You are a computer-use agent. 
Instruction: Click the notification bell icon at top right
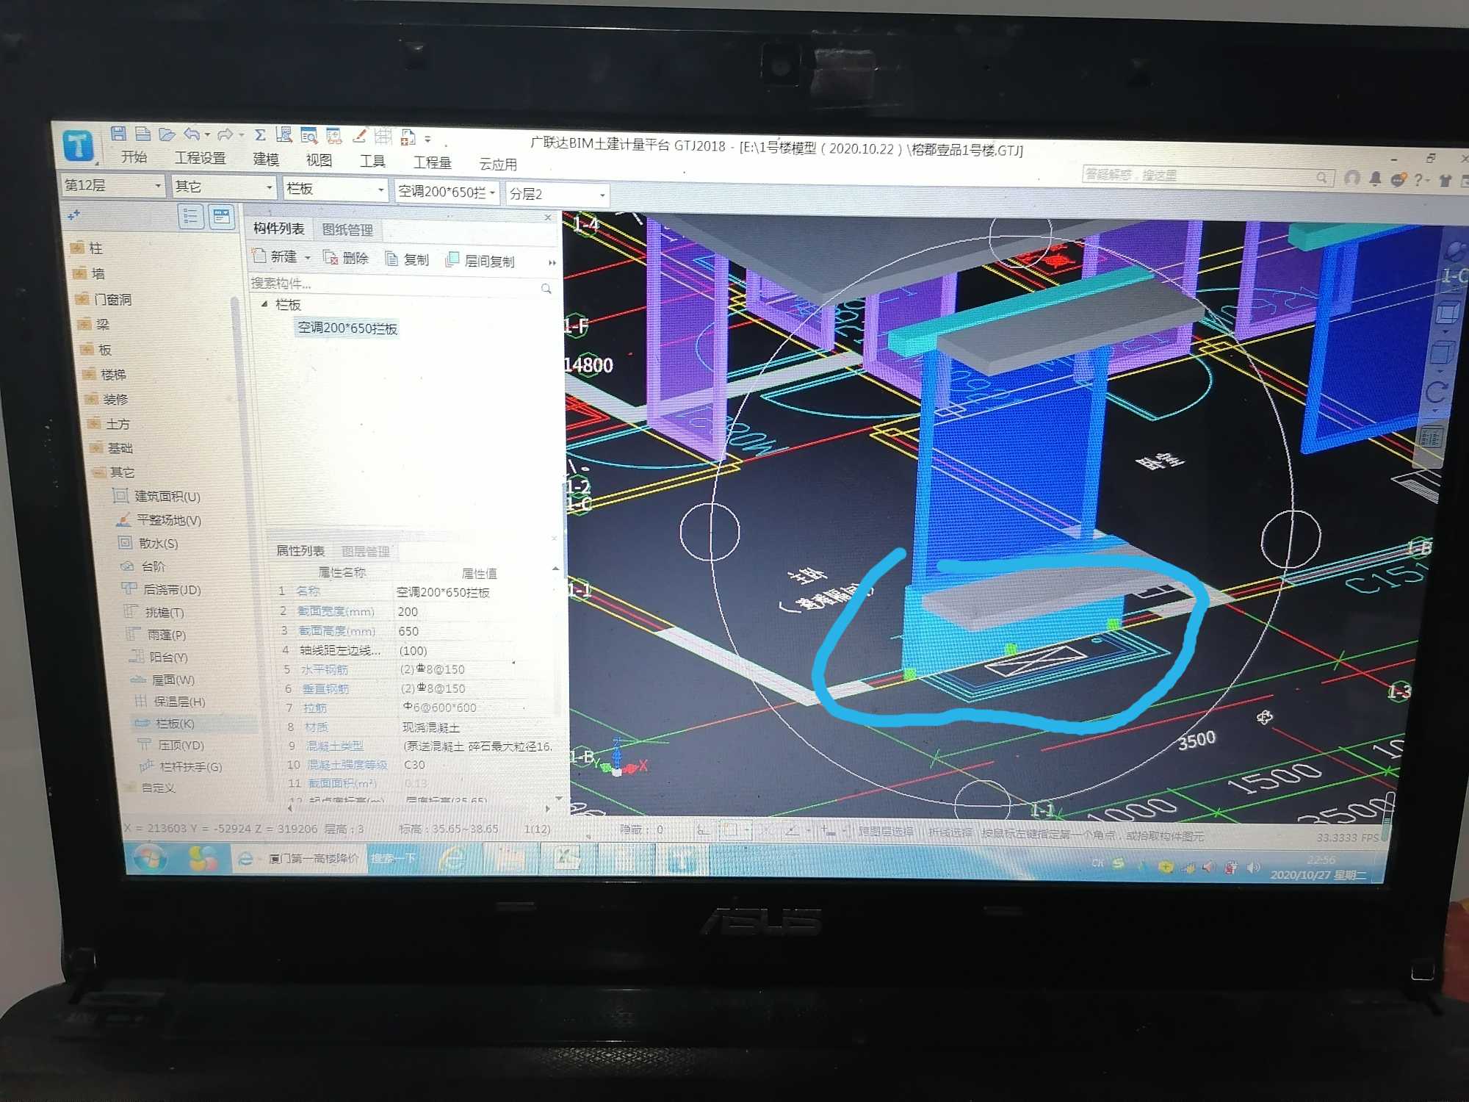click(x=1375, y=179)
